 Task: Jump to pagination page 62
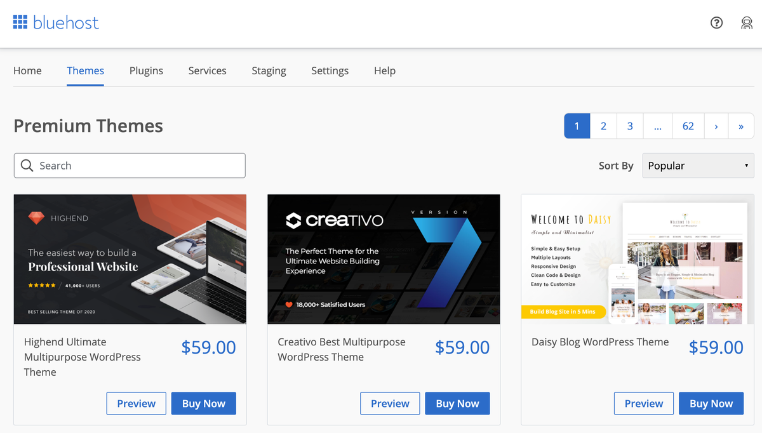(688, 126)
